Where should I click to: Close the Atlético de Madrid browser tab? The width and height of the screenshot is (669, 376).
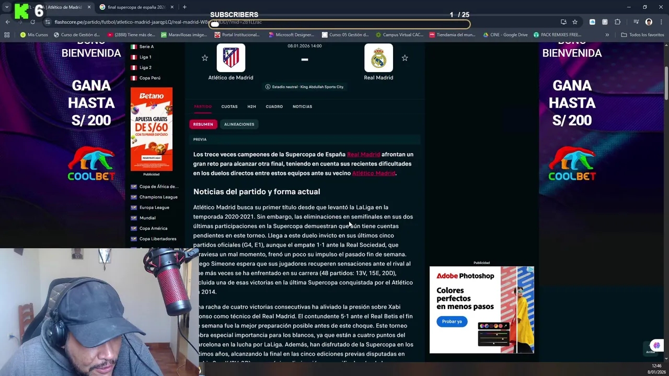pos(89,7)
